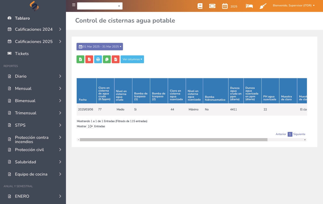The height and width of the screenshot is (204, 323).
Task: Click the bed icon in header
Action: [249, 6]
